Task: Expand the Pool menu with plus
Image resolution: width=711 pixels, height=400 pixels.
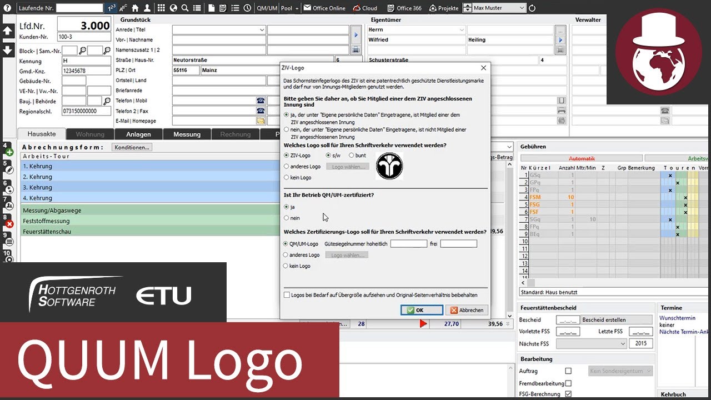Action: point(297,8)
